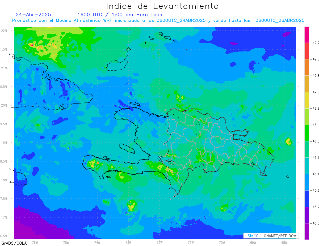The width and height of the screenshot is (319, 246).
Task: Select the '75W' longitude label
Action: point(66,242)
